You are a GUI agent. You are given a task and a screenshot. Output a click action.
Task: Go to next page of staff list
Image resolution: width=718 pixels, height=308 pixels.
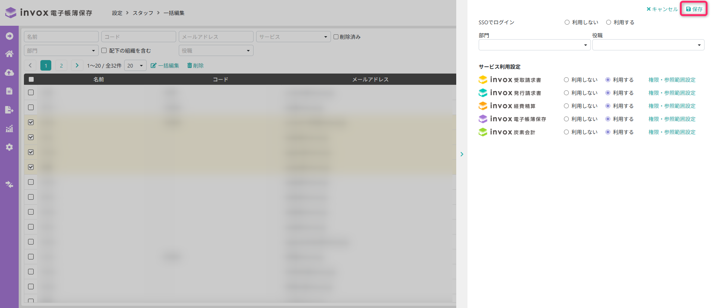77,66
